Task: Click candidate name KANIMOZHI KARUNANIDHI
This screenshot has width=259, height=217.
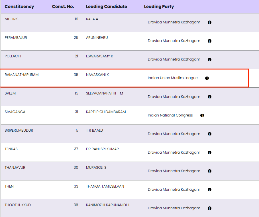Action: pos(107,205)
